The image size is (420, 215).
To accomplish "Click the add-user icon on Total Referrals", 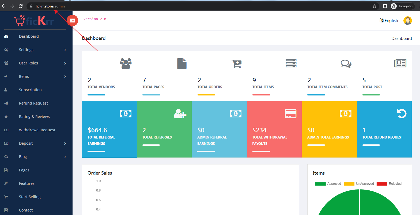I will (180, 114).
